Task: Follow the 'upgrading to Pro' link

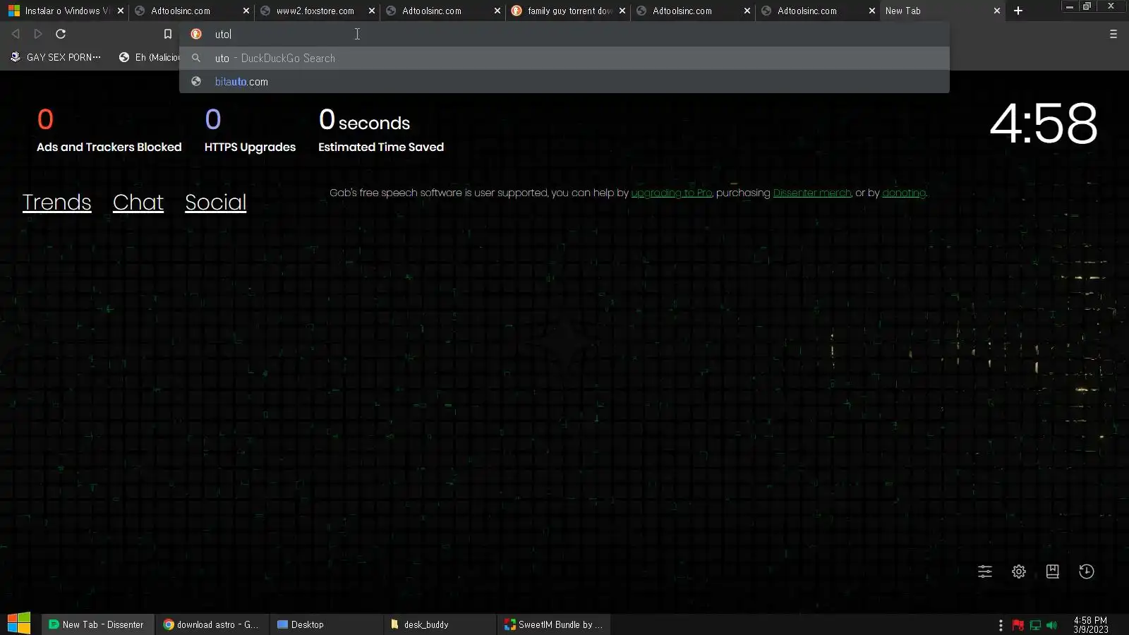Action: (672, 193)
